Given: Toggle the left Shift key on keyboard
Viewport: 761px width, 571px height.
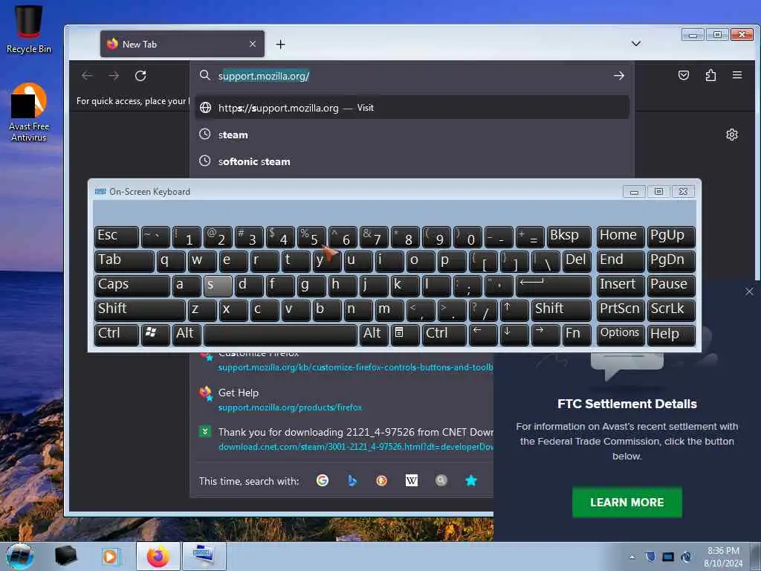Looking at the screenshot, I should tap(140, 310).
